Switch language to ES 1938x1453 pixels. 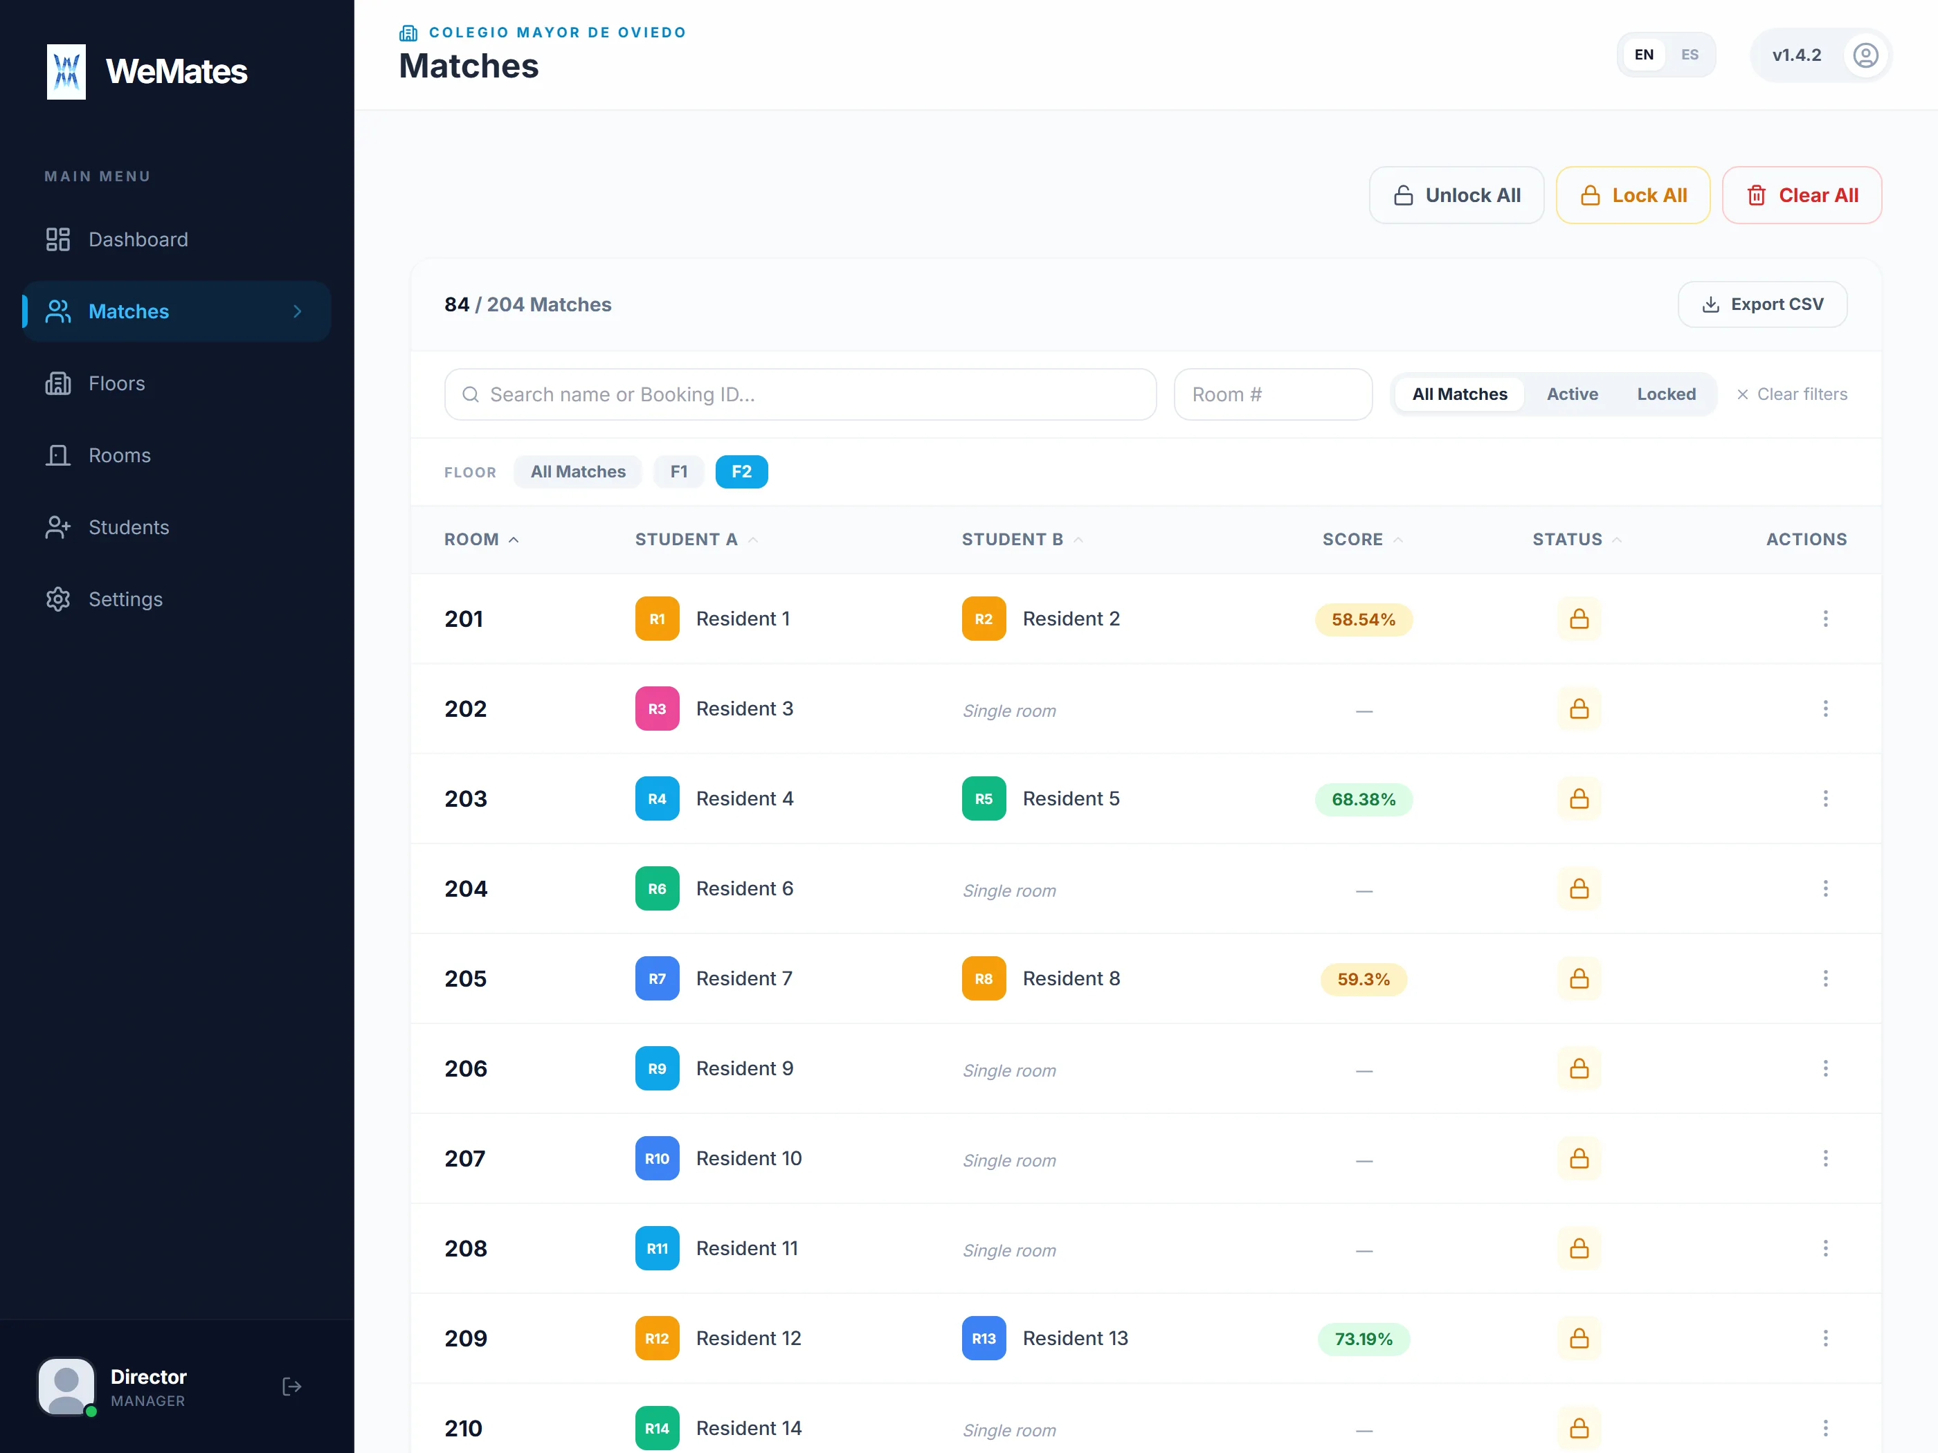1690,55
